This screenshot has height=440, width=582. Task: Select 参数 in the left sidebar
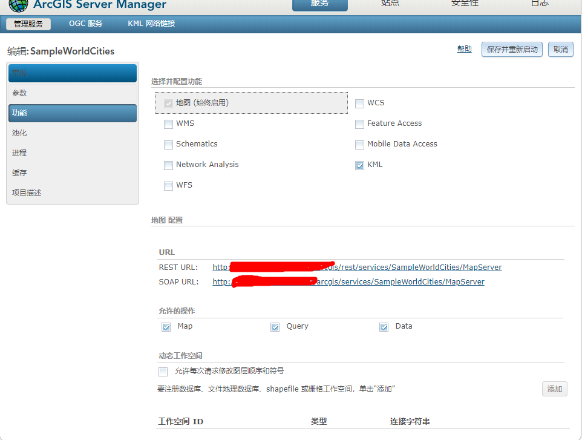click(x=73, y=93)
